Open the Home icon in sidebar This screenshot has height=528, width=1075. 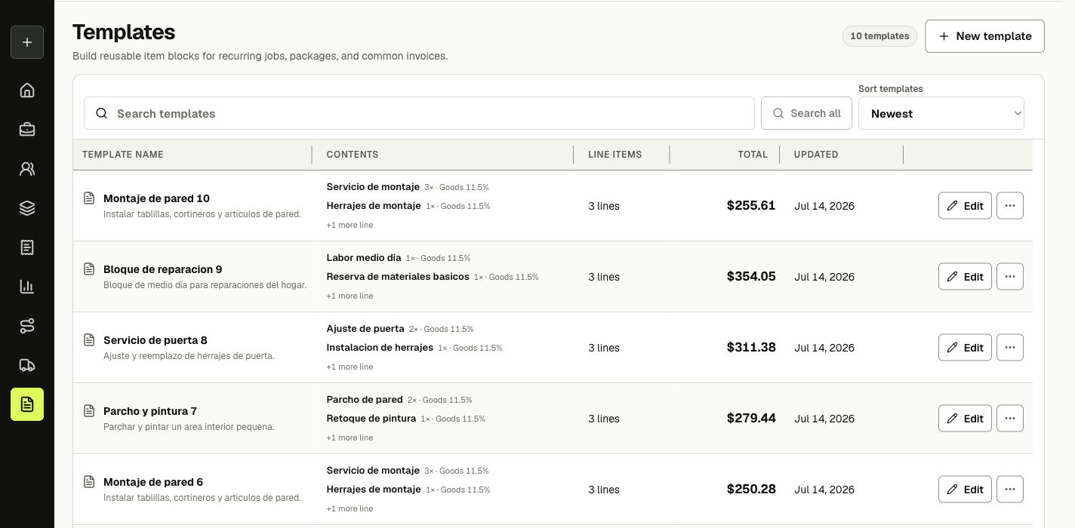(27, 91)
